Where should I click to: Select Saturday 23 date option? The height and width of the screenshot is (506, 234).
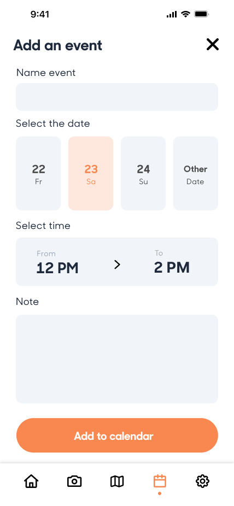[91, 173]
